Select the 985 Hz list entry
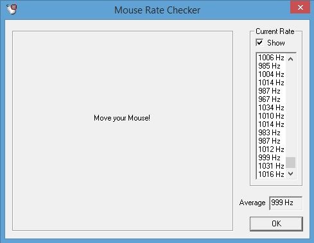Screen dimensions: 314x243 tap(271, 66)
